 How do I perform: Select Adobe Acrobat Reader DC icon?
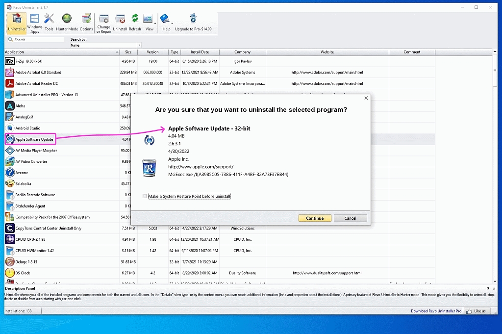click(10, 83)
